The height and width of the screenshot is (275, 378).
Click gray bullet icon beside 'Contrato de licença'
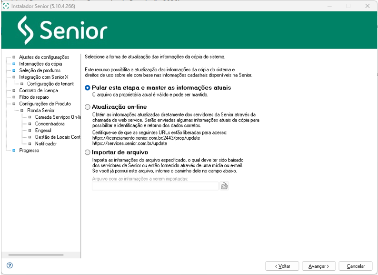pyautogui.click(x=14, y=90)
